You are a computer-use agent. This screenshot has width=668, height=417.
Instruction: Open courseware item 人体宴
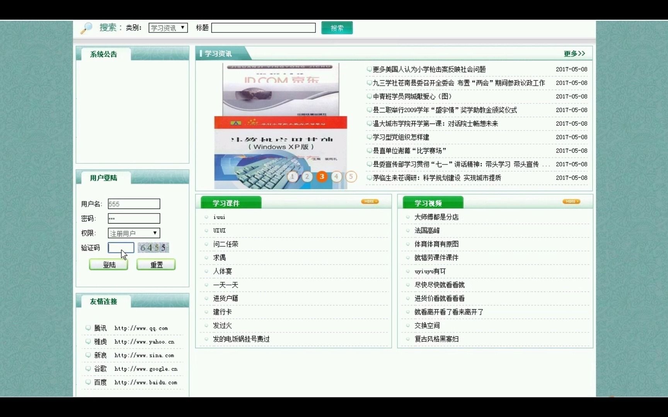point(222,271)
